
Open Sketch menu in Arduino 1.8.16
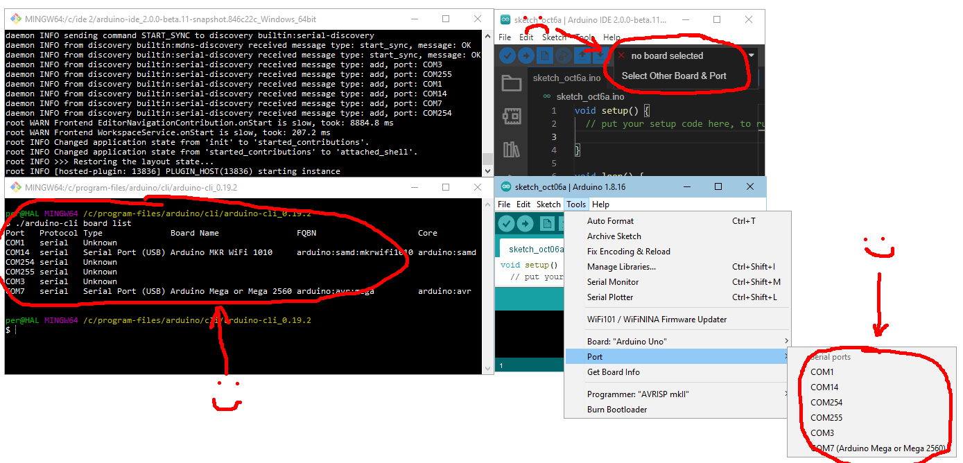(x=548, y=204)
